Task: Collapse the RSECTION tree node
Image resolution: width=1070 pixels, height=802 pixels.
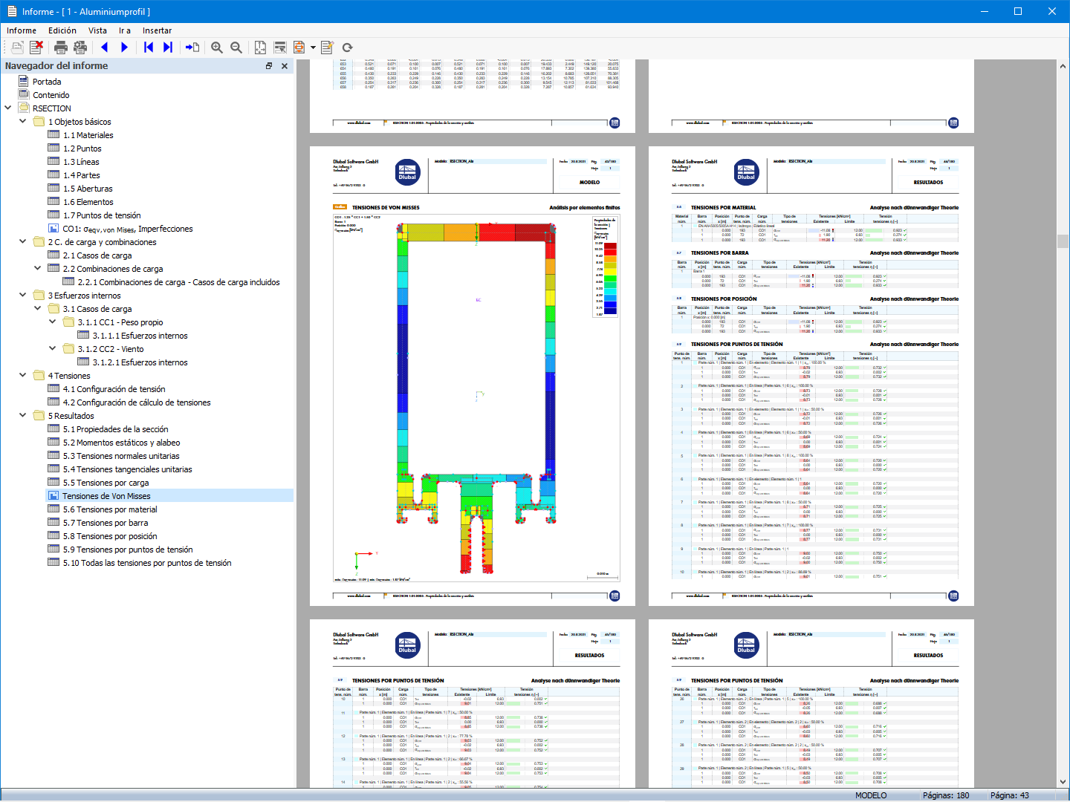Action: click(x=8, y=108)
